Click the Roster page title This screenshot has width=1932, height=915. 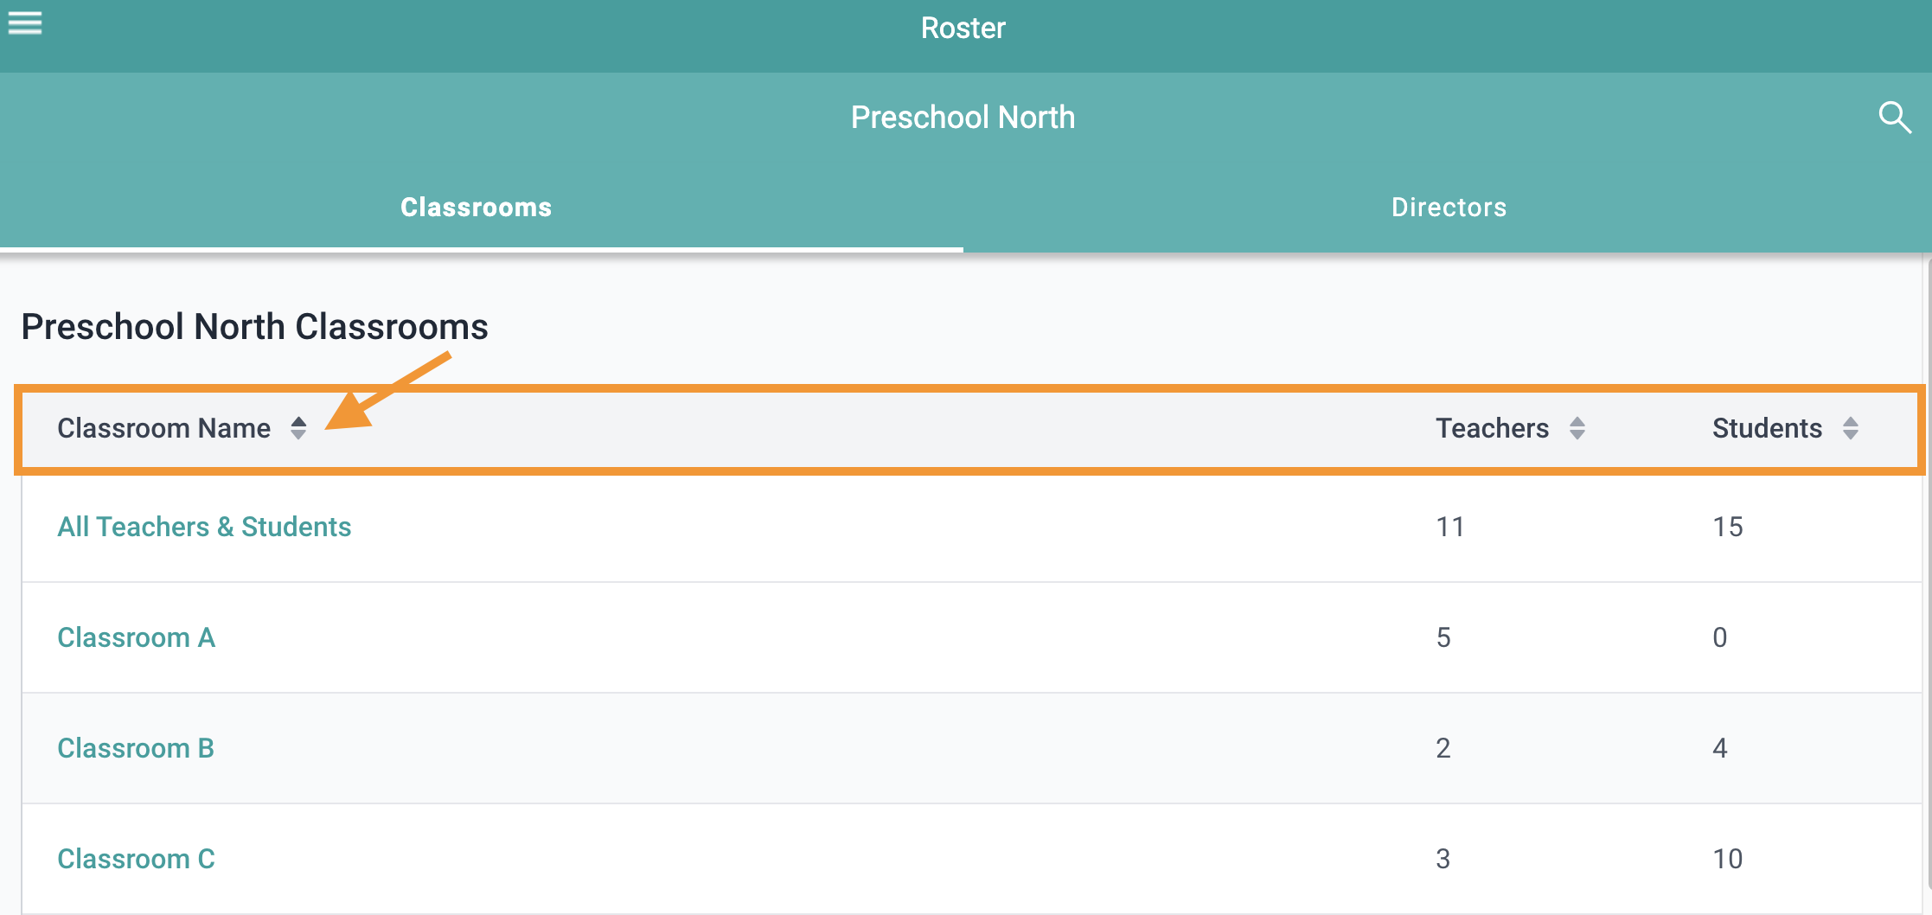(963, 29)
